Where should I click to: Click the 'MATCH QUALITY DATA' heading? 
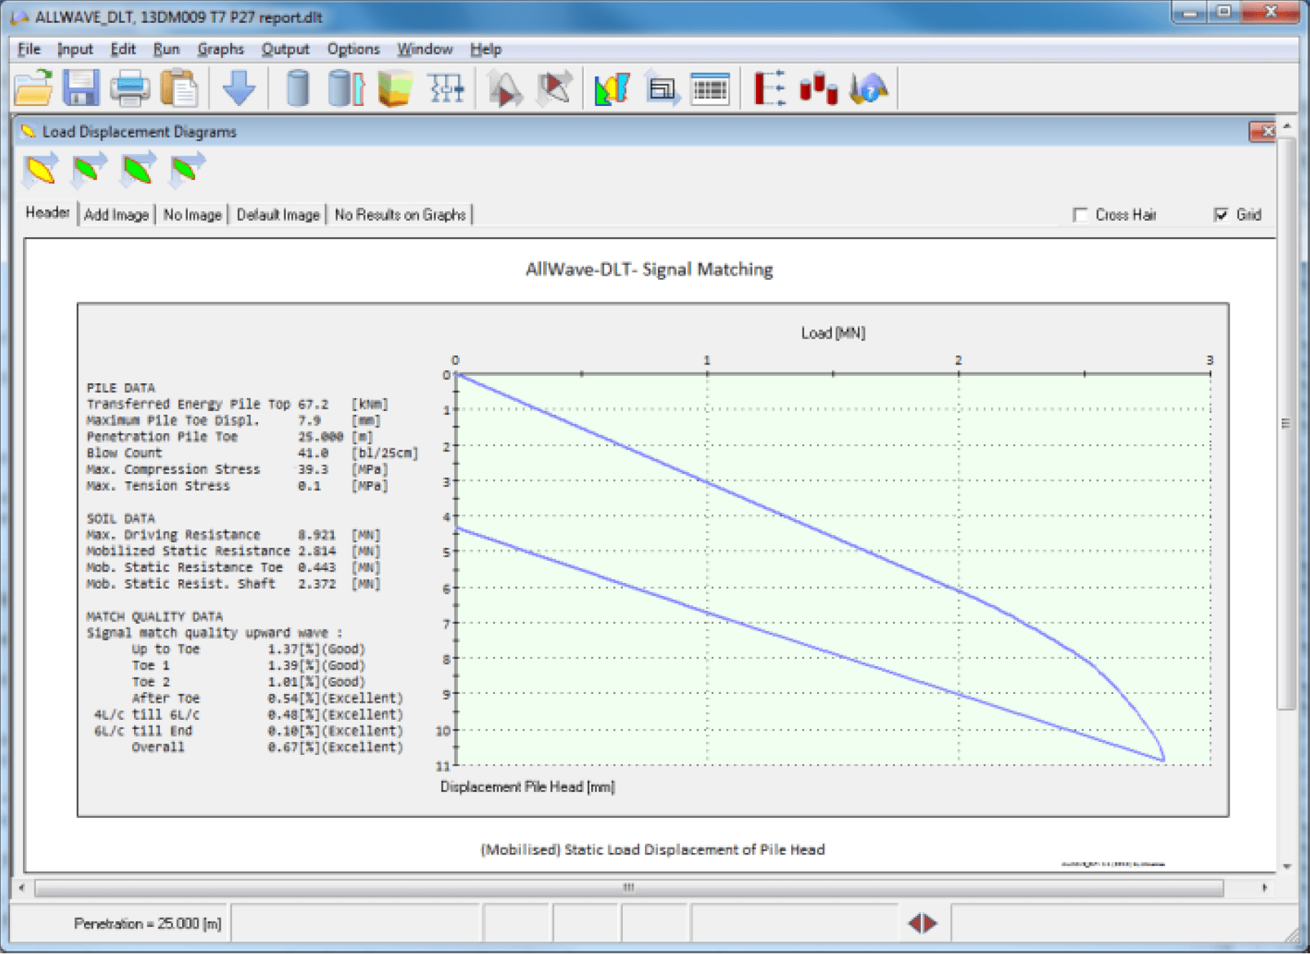click(x=154, y=617)
